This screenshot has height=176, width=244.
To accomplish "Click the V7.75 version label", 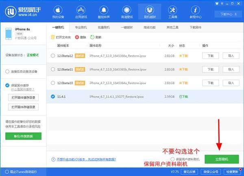I will click(175, 172).
